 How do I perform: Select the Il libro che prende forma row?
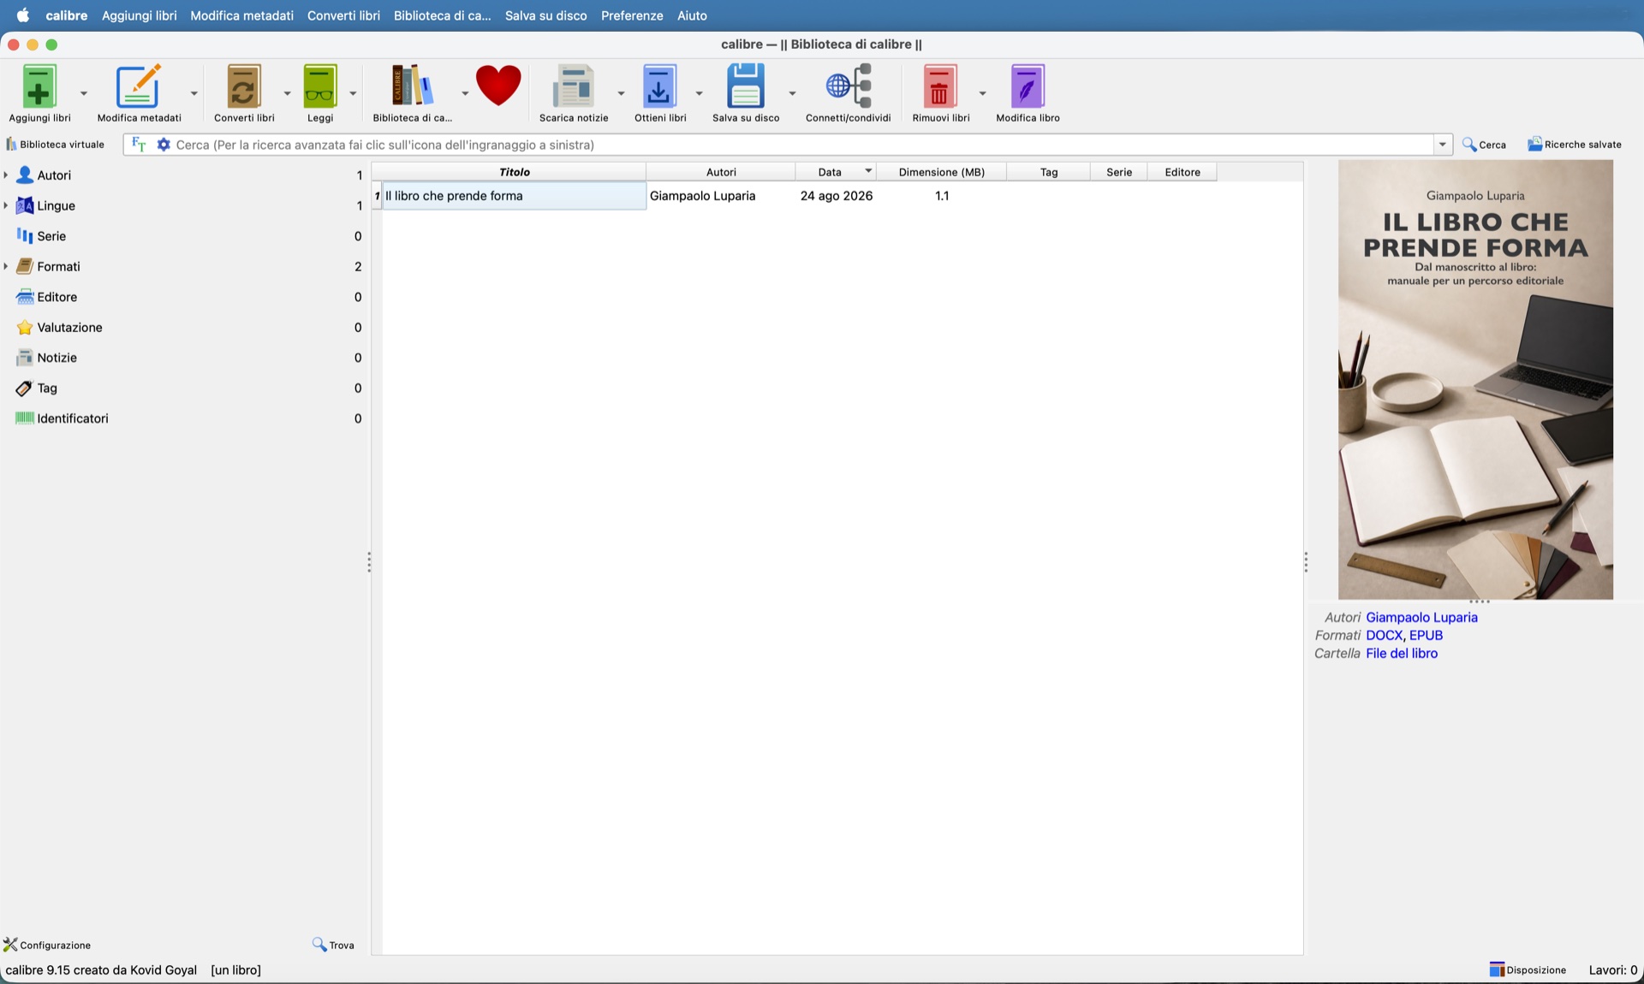point(795,196)
